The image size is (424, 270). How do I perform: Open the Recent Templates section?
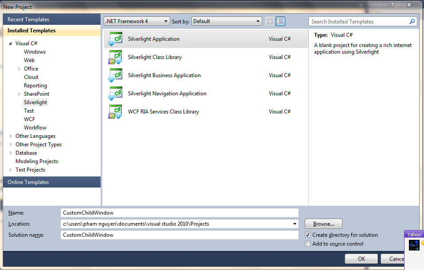[x=28, y=20]
